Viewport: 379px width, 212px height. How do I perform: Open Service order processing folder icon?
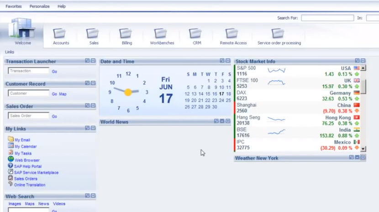point(278,34)
